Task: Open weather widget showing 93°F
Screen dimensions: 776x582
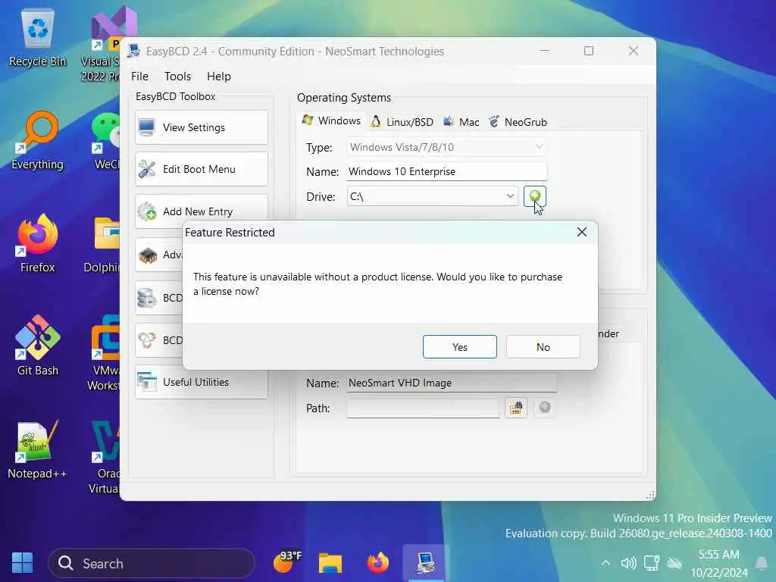Action: (287, 562)
